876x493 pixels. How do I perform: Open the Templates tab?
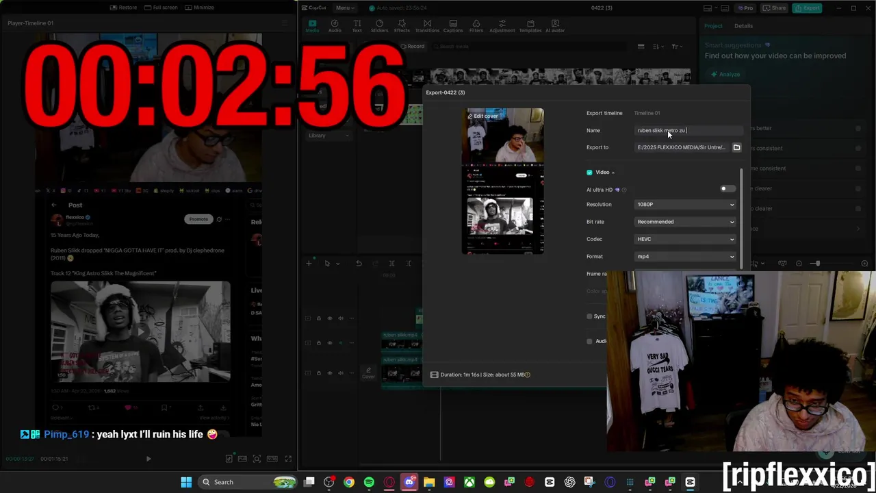click(530, 26)
